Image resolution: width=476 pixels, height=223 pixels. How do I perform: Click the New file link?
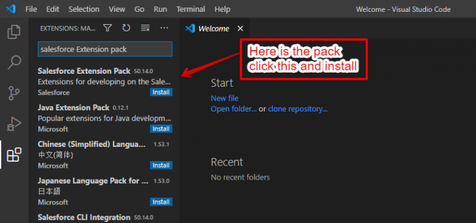(x=224, y=98)
